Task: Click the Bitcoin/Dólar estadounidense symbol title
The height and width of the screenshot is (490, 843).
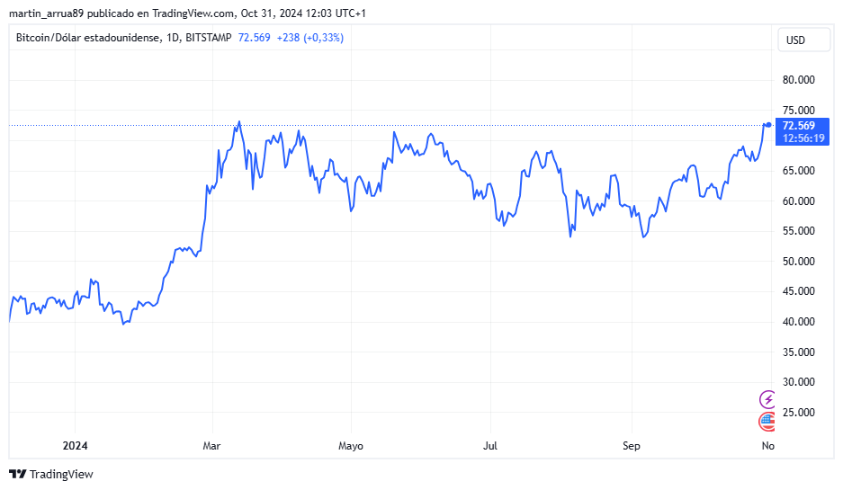Action: (x=87, y=38)
